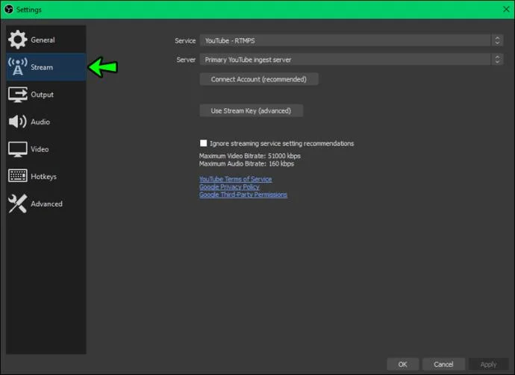This screenshot has width=515, height=375.
Task: Open Output settings via monitor-arrow icon
Action: click(x=17, y=95)
